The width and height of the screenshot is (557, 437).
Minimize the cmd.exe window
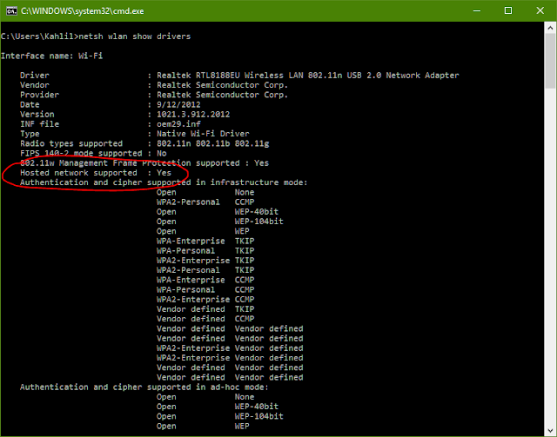tap(477, 10)
